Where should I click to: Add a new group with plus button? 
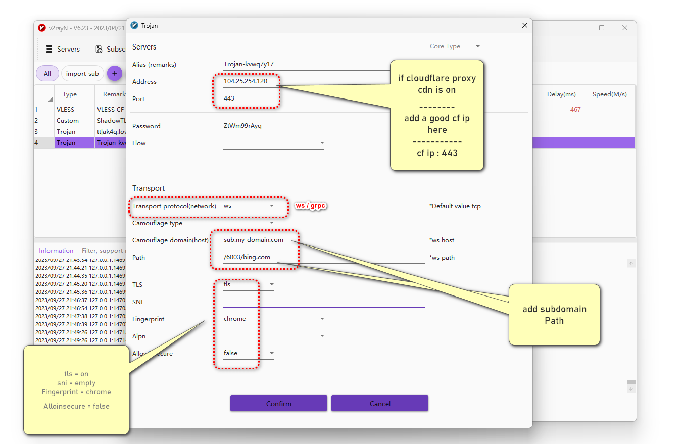point(115,73)
